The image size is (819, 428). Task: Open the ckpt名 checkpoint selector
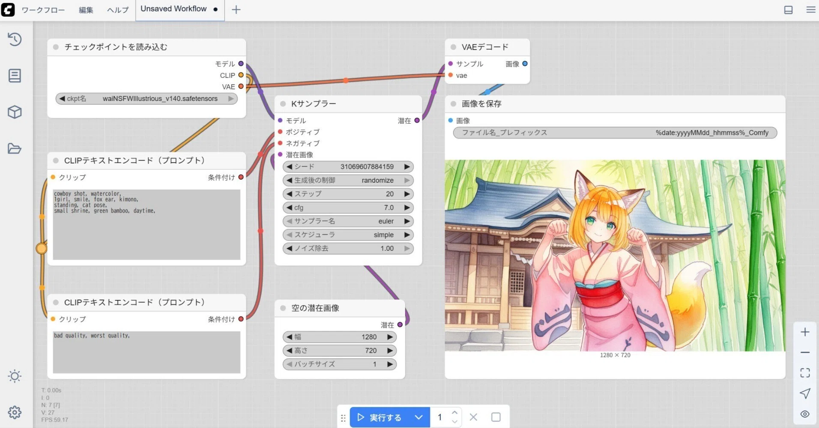pyautogui.click(x=146, y=98)
